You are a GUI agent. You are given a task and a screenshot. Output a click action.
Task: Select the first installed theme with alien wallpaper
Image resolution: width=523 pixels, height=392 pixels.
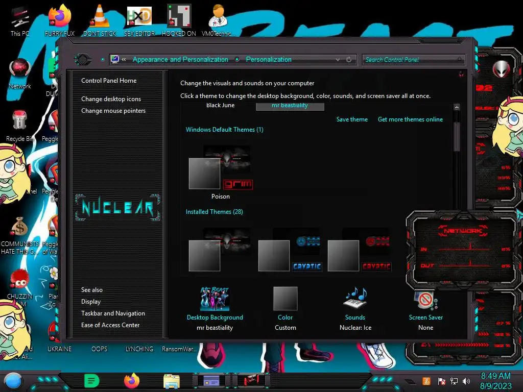tap(221, 250)
